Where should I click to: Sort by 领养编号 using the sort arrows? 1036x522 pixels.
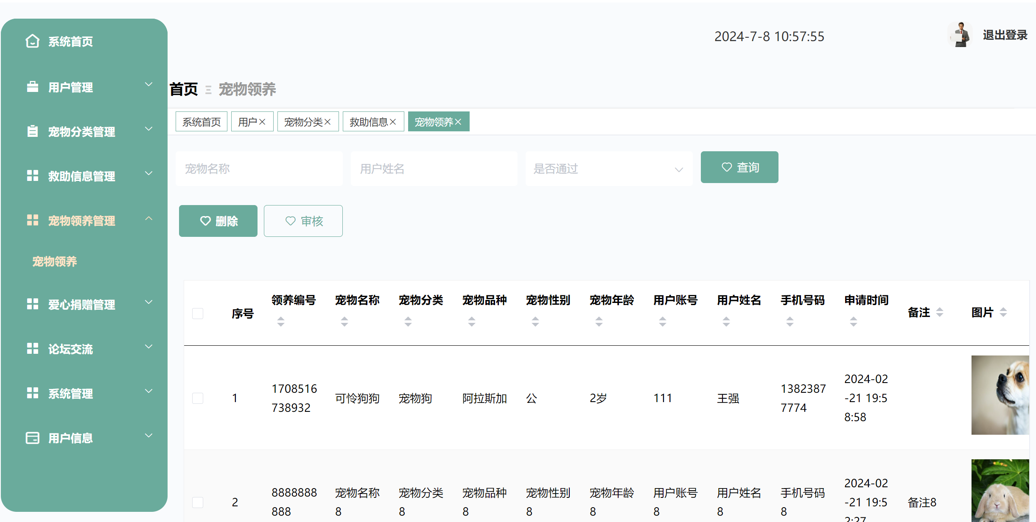click(281, 322)
